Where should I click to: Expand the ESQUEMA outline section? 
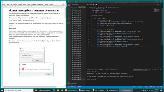(x=78, y=83)
